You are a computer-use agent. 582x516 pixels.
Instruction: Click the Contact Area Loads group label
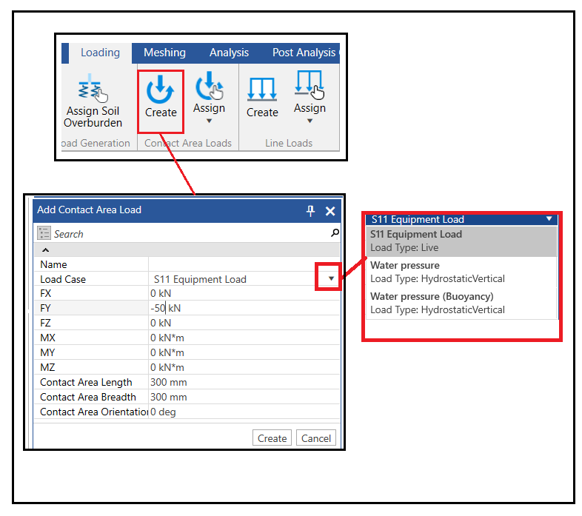pyautogui.click(x=188, y=143)
